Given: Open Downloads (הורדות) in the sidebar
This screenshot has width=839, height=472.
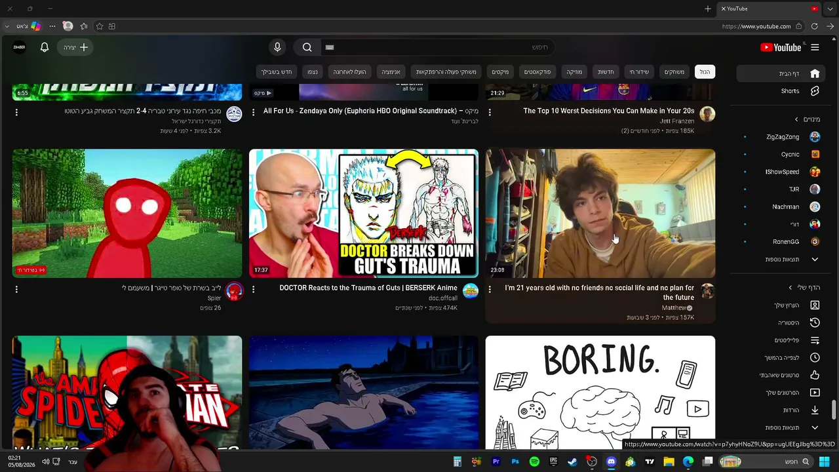Looking at the screenshot, I should tap(781, 410).
